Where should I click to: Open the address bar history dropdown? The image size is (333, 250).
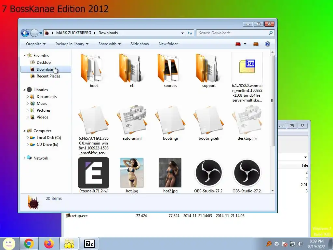[182, 33]
